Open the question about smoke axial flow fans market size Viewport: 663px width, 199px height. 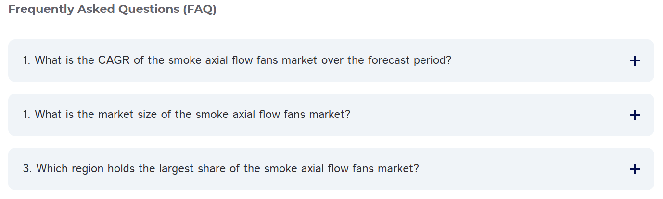(187, 115)
